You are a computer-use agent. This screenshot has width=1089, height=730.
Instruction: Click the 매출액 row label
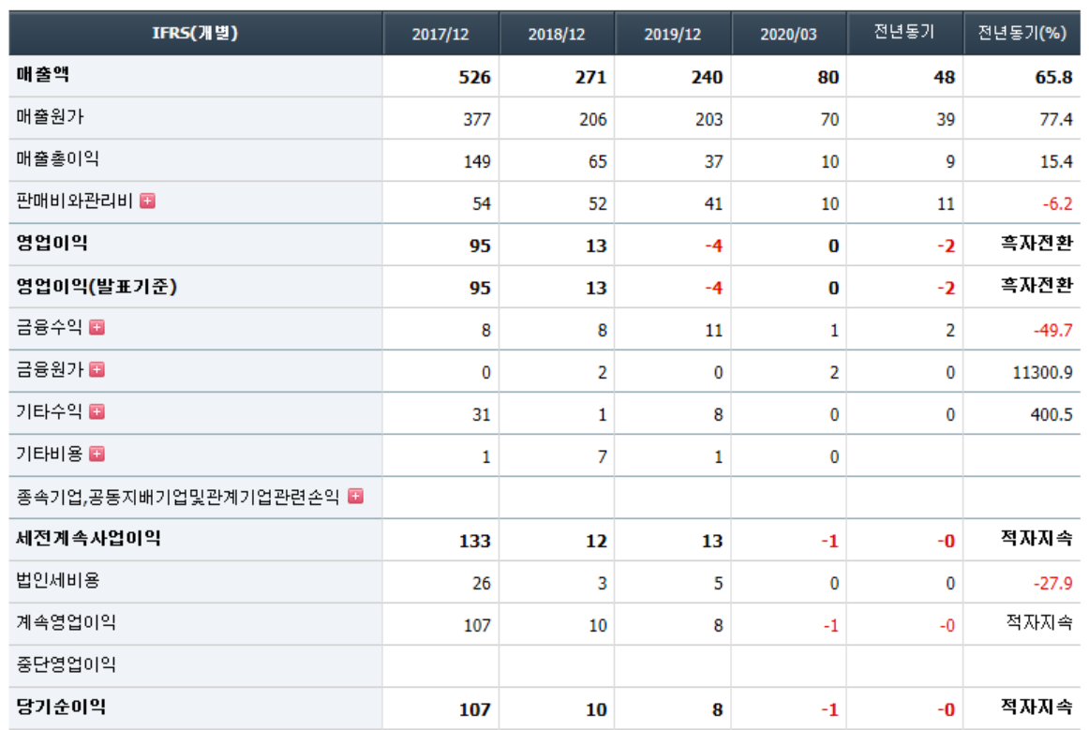[x=43, y=74]
